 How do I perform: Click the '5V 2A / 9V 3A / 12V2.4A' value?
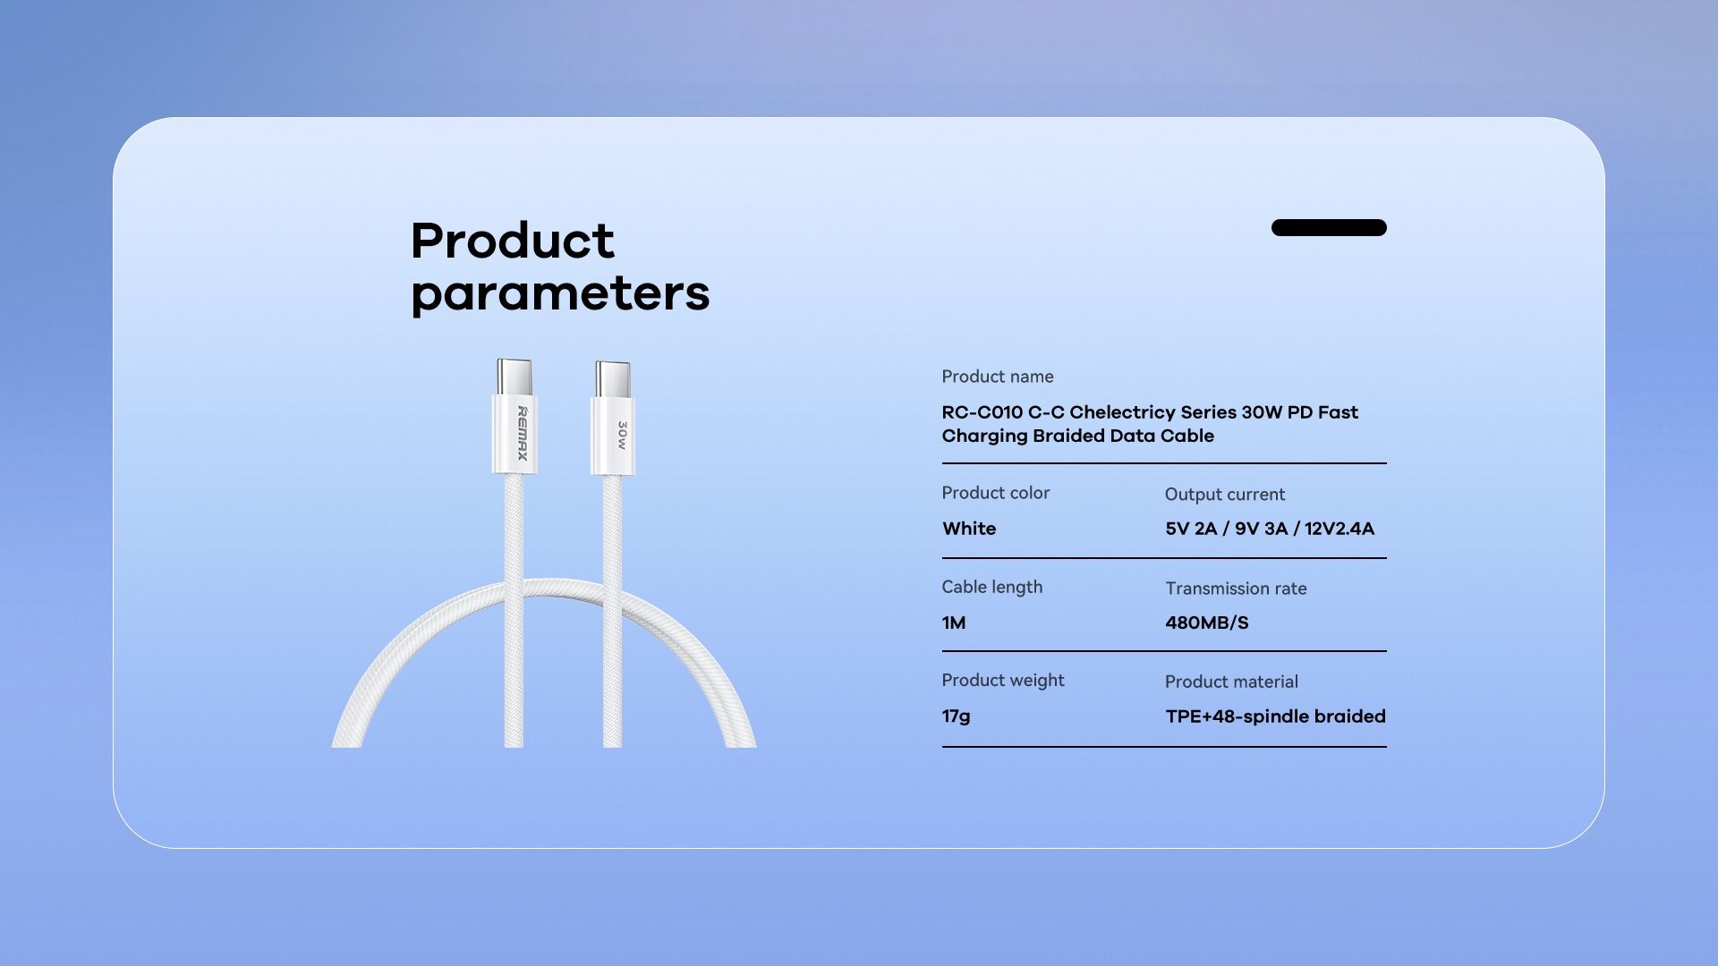pyautogui.click(x=1270, y=529)
